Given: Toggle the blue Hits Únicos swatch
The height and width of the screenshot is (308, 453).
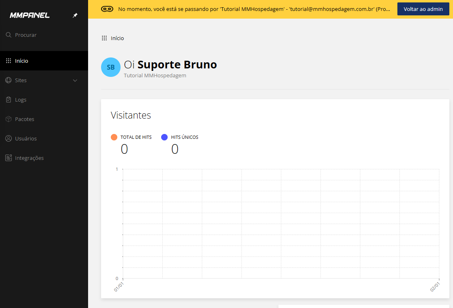Looking at the screenshot, I should click(164, 137).
